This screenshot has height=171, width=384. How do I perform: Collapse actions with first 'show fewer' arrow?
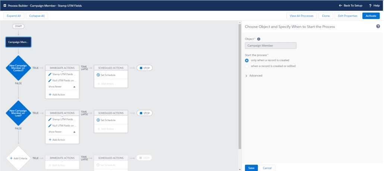(74, 87)
